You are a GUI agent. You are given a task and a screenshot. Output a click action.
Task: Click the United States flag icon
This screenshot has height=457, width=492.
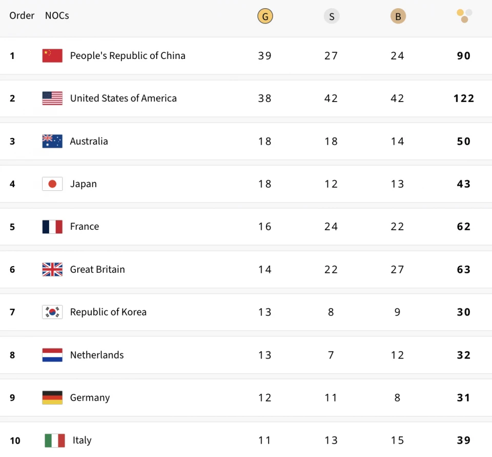[x=52, y=98]
